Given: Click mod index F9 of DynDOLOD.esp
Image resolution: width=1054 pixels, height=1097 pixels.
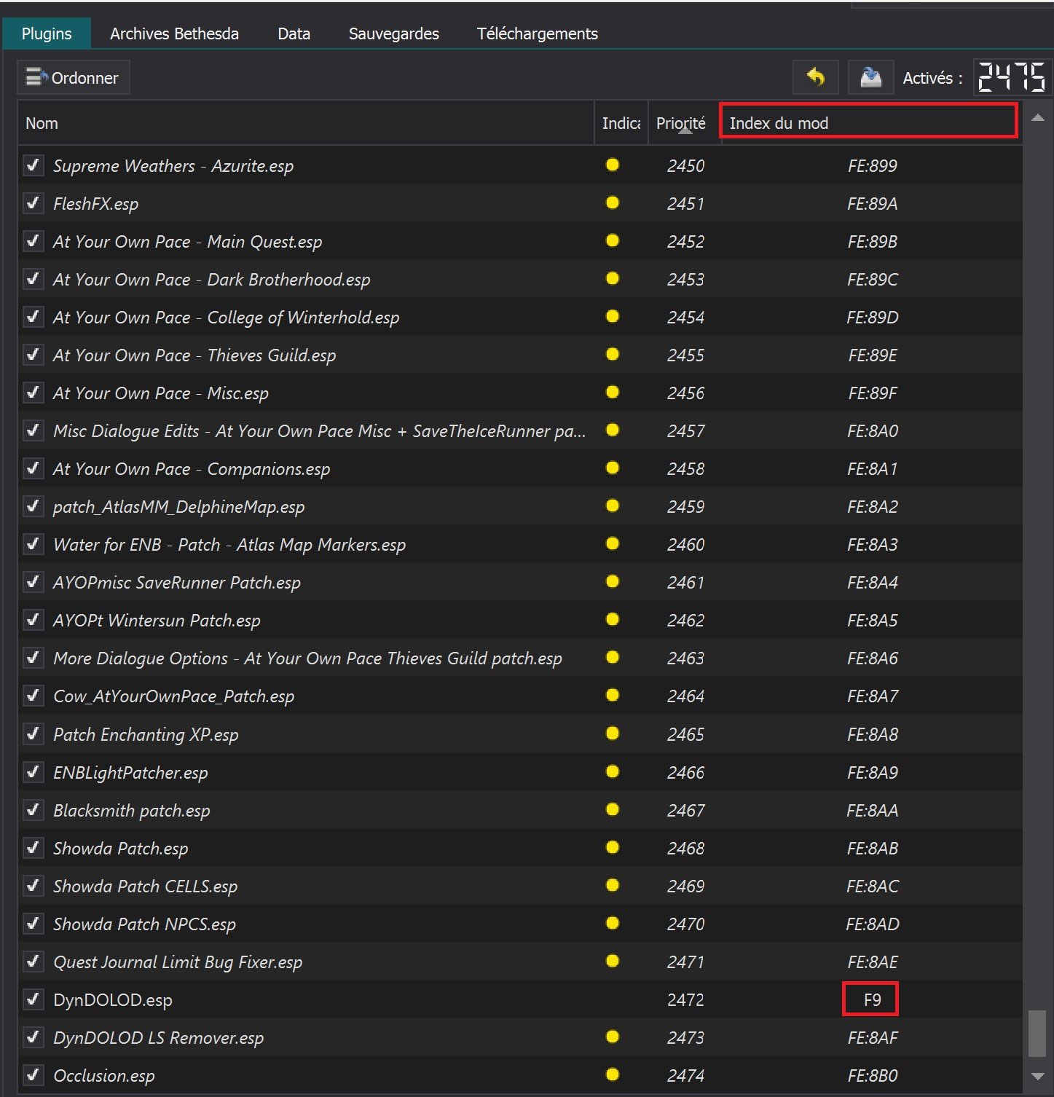Looking at the screenshot, I should click(x=872, y=999).
